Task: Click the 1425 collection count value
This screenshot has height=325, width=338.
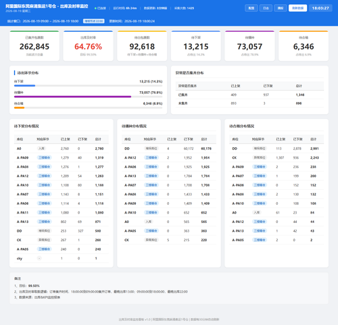Action: [191, 8]
